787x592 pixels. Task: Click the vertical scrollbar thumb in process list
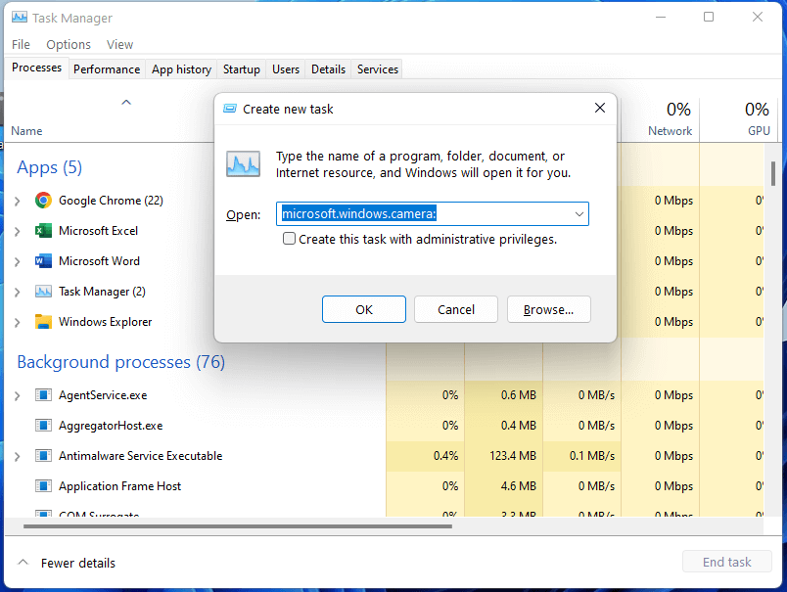[773, 173]
